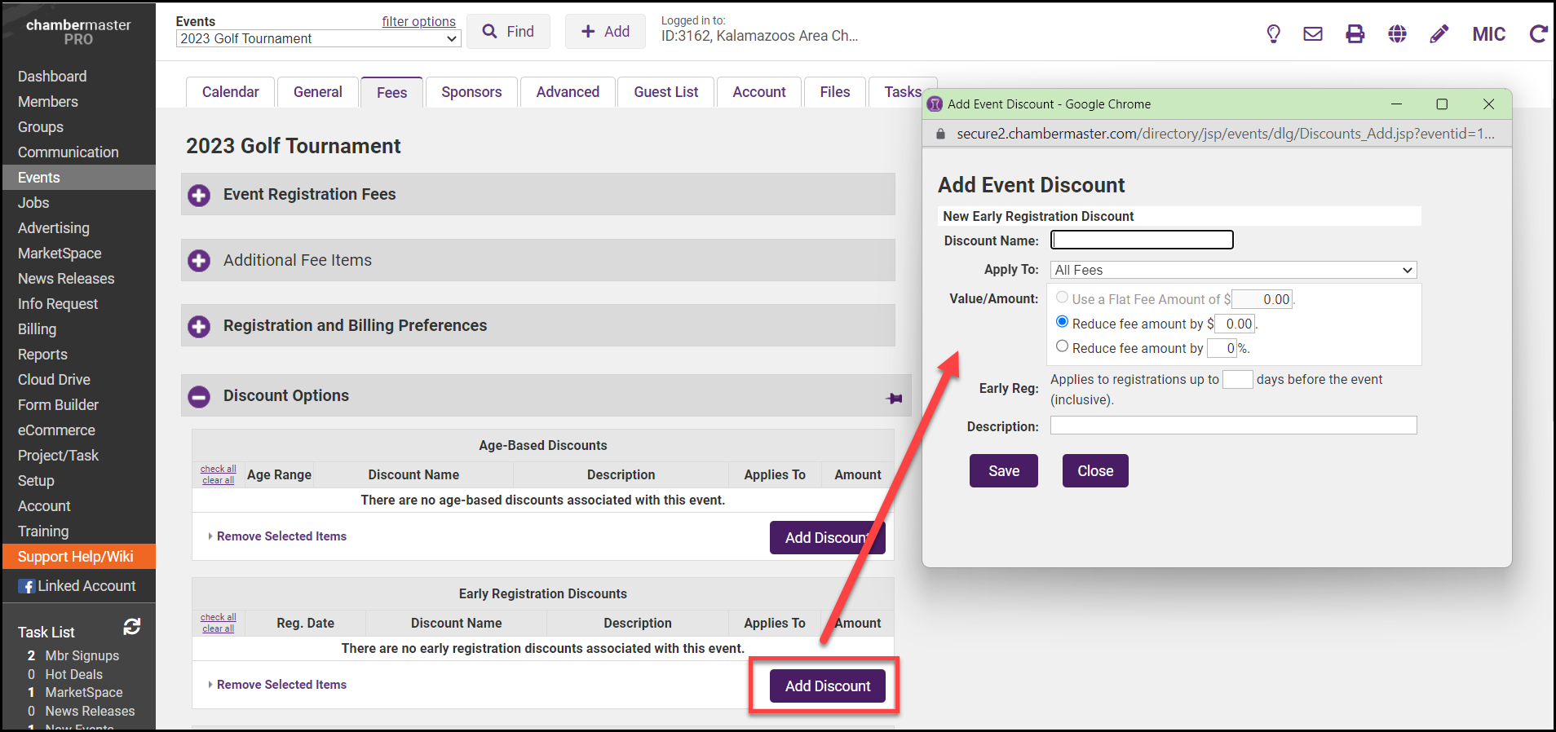This screenshot has width=1556, height=732.
Task: Expand the Event Registration Fees section
Action: click(199, 196)
